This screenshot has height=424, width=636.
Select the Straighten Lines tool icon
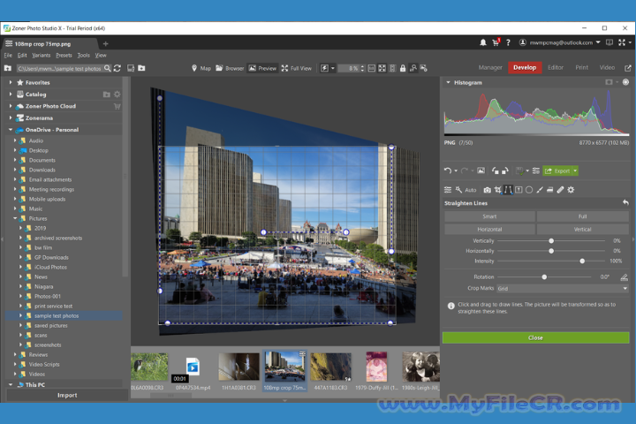click(508, 190)
